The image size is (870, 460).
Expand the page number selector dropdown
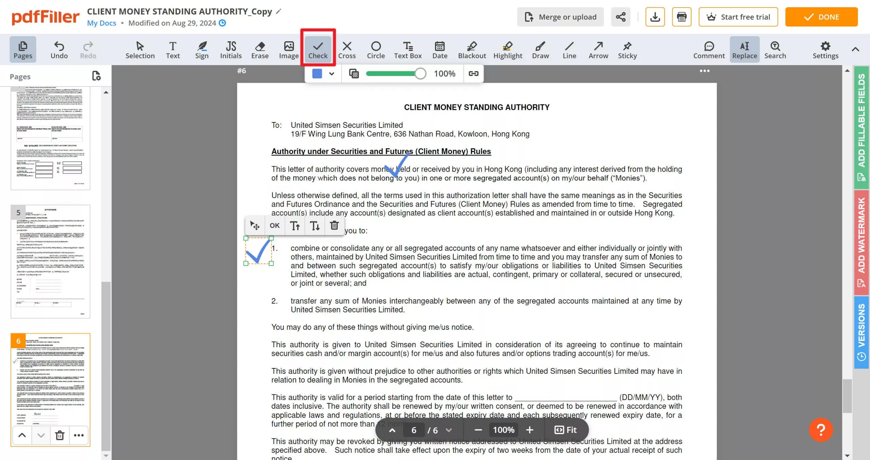(449, 430)
